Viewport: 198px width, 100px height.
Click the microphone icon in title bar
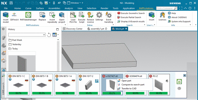point(54,3)
